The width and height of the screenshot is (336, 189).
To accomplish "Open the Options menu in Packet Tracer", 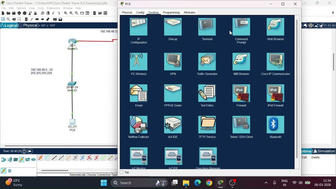I will click(x=21, y=8).
